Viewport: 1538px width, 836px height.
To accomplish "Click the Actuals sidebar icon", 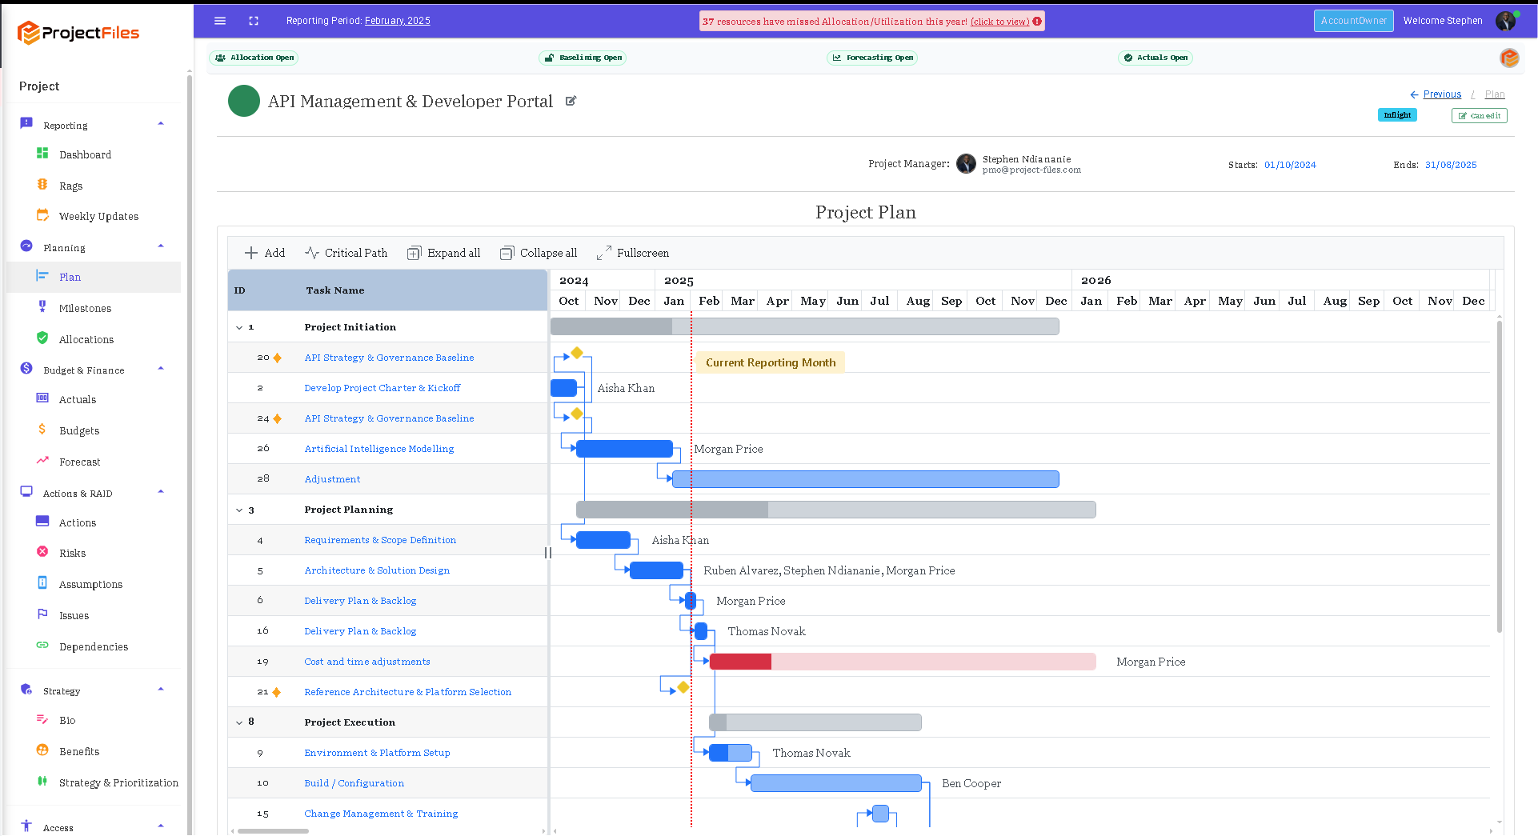I will [x=42, y=398].
